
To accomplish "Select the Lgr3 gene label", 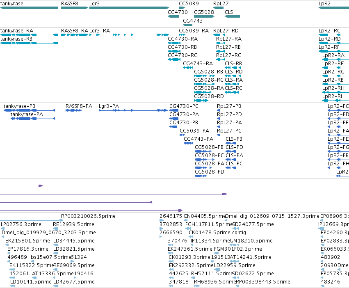I will [x=94, y=4].
